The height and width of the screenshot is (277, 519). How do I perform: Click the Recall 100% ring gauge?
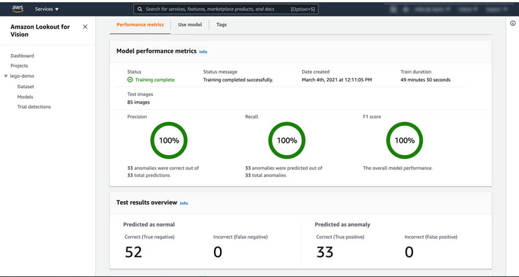pos(287,140)
